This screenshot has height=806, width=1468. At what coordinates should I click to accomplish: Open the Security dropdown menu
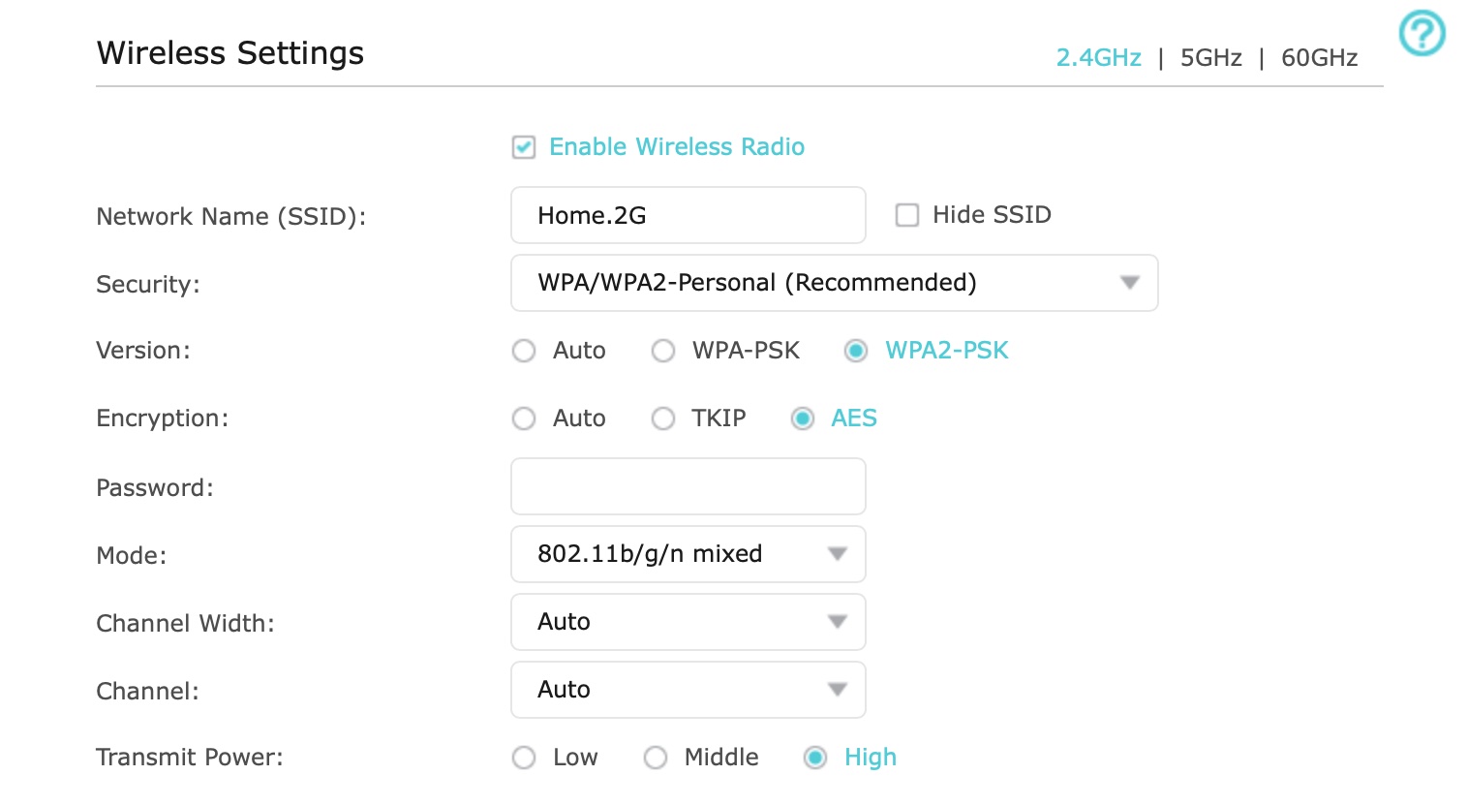point(834,283)
